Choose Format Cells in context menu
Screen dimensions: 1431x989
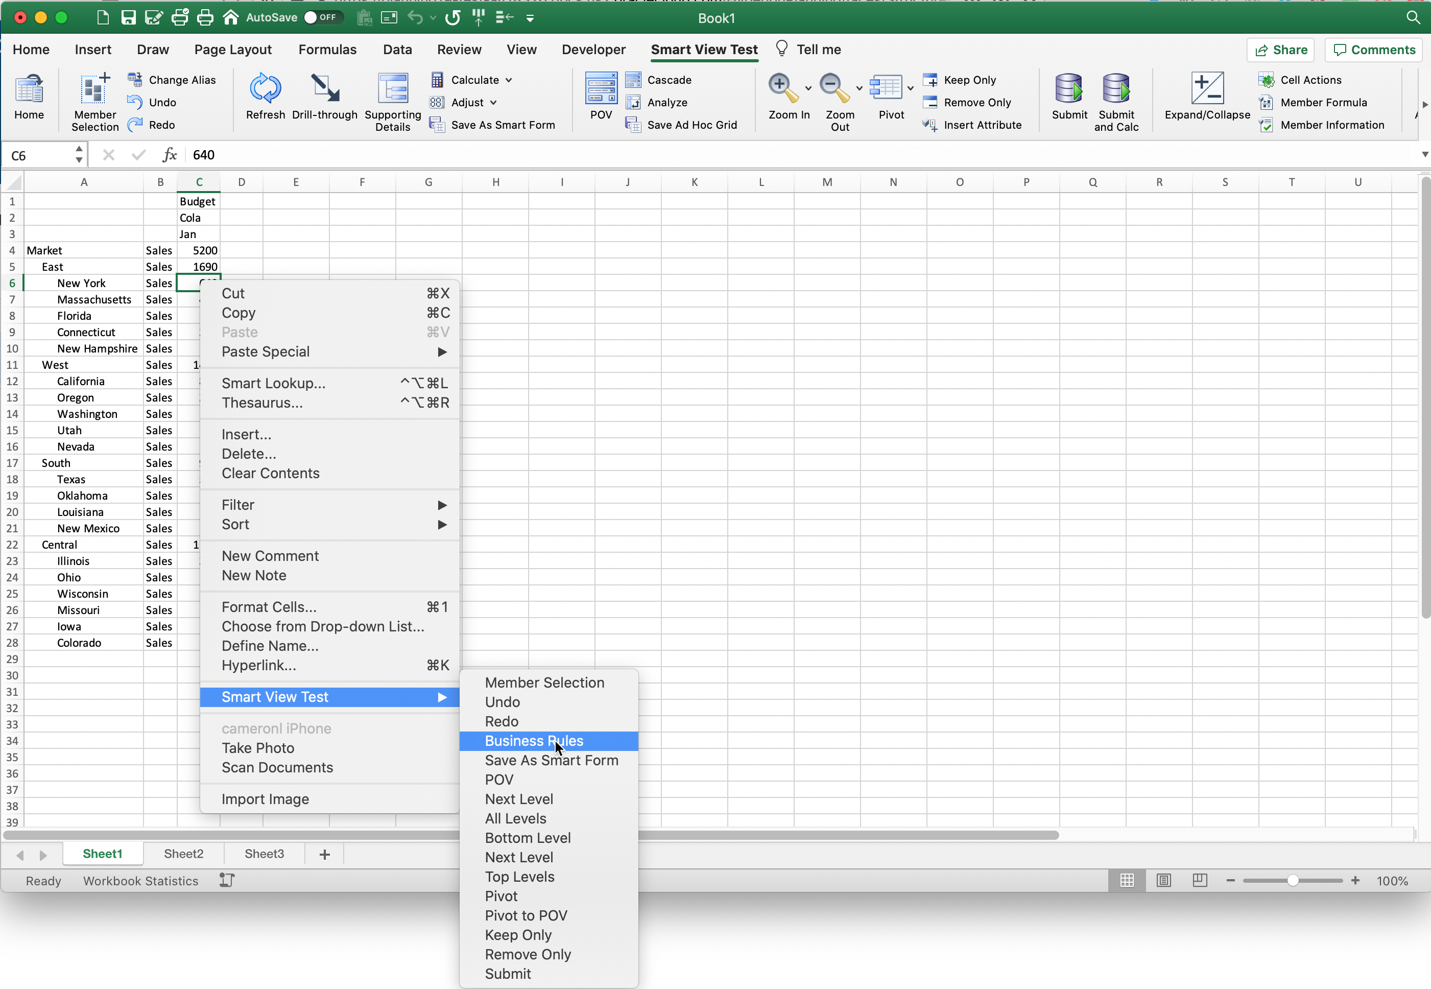(x=330, y=607)
